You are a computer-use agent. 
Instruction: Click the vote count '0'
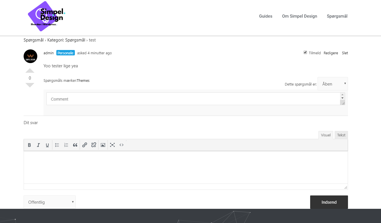click(x=30, y=78)
